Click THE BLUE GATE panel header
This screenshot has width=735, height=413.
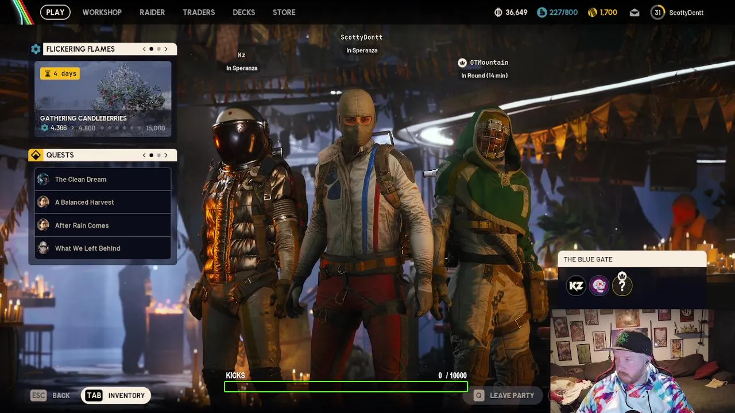pyautogui.click(x=632, y=259)
